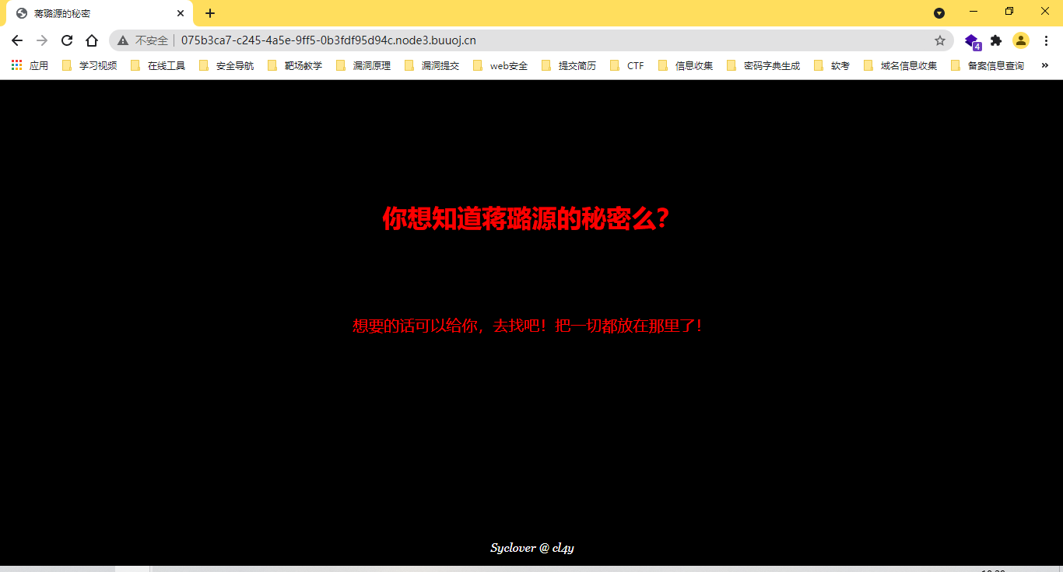The image size is (1063, 572).
Task: Close the 蒋璐源的秘密 tab
Action: coord(180,13)
